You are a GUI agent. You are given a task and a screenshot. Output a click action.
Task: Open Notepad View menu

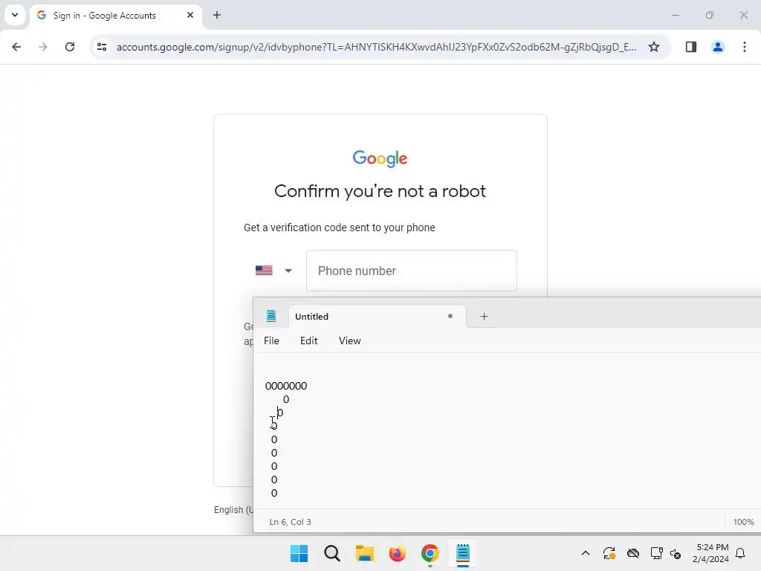(x=349, y=341)
